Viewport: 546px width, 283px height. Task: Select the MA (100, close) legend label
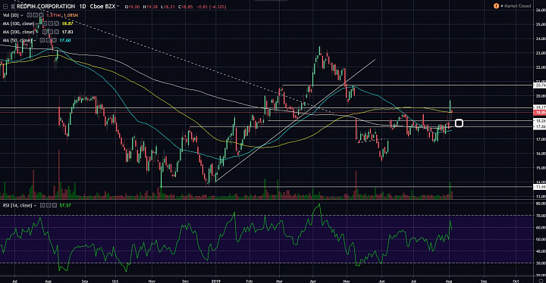[x=18, y=23]
